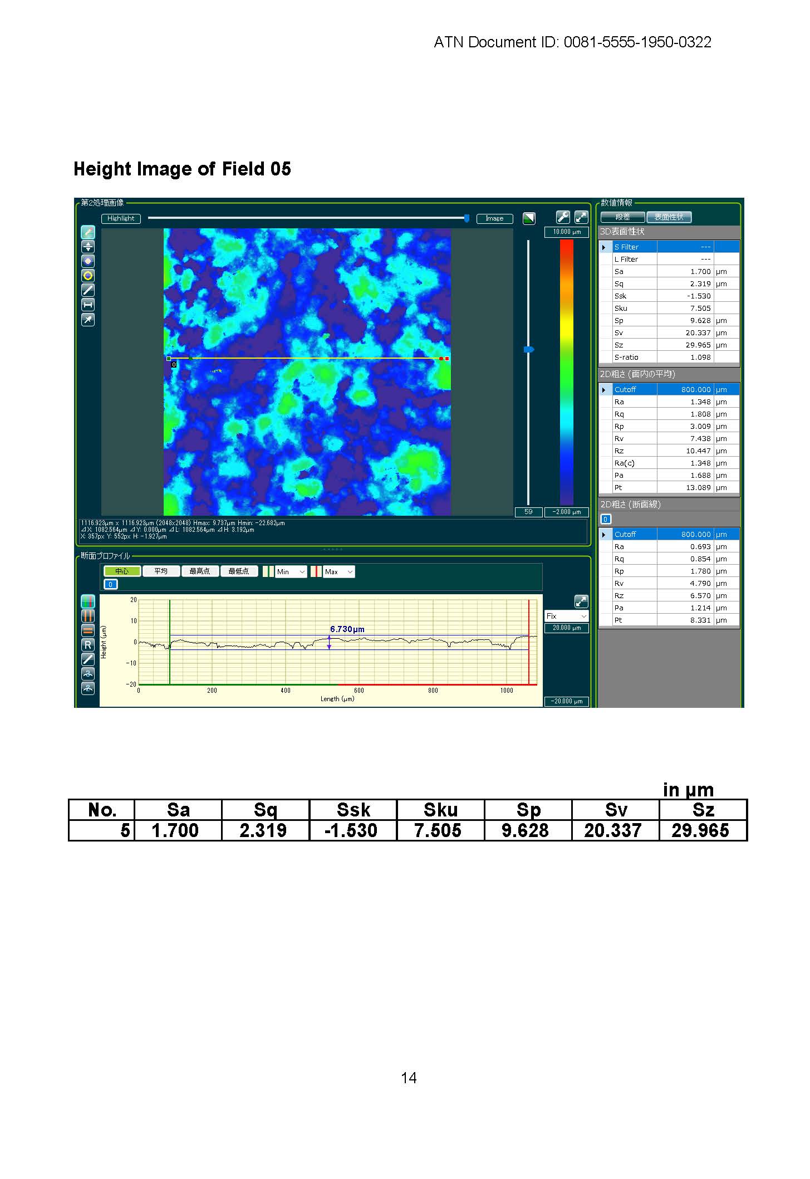The width and height of the screenshot is (810, 1179).
Task: Open the Min dropdown
Action: 291,572
